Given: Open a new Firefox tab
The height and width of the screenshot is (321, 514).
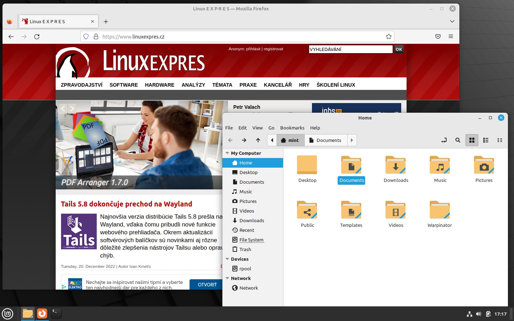Looking at the screenshot, I should click(106, 21).
